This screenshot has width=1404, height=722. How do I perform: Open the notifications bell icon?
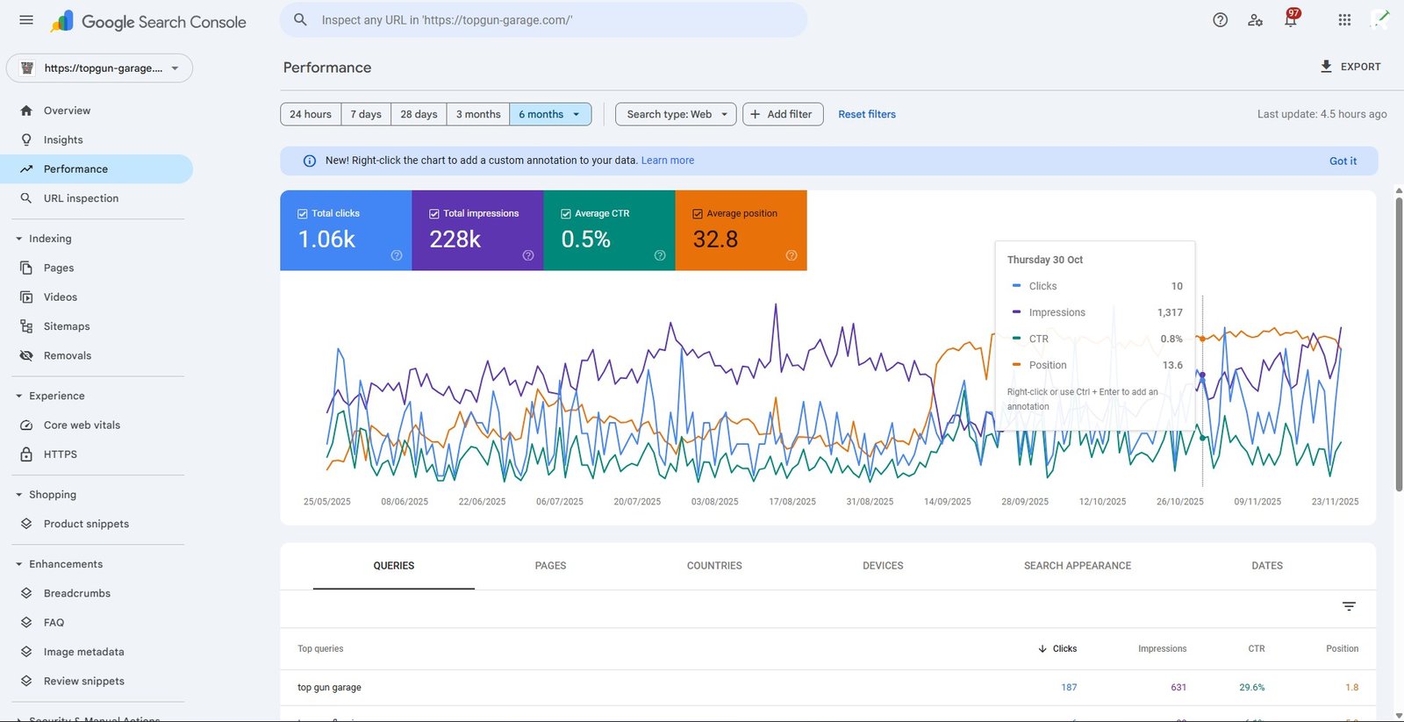coord(1290,20)
